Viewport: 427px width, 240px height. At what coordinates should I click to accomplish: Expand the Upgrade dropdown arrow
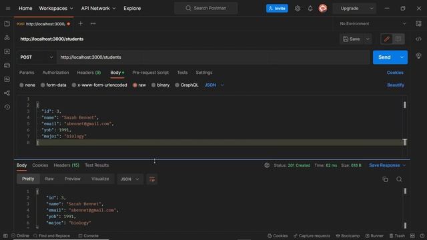tap(372, 9)
